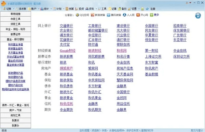This screenshot has width=205, height=132.
Task: Open the 天天基金净值 sidebar link
Action: [x=16, y=53]
